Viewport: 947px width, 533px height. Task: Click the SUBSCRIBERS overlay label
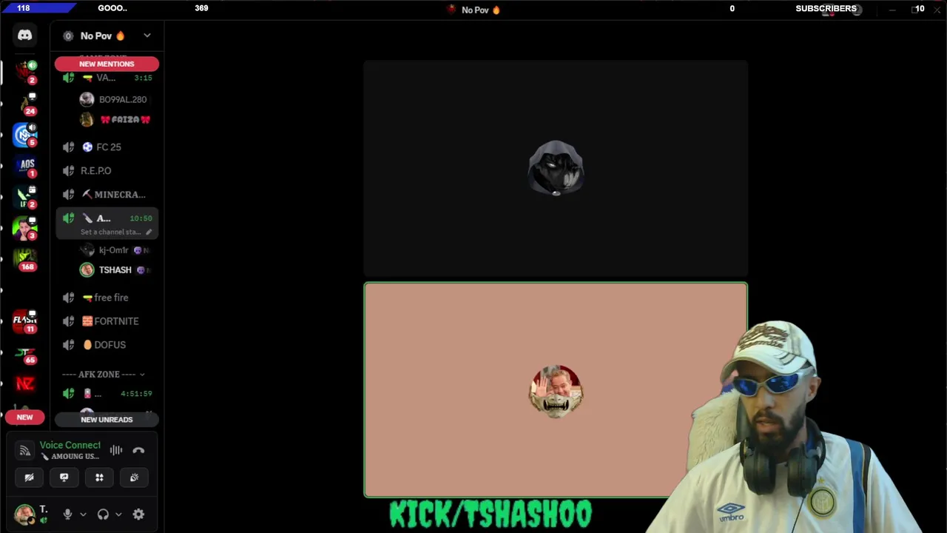pyautogui.click(x=826, y=8)
